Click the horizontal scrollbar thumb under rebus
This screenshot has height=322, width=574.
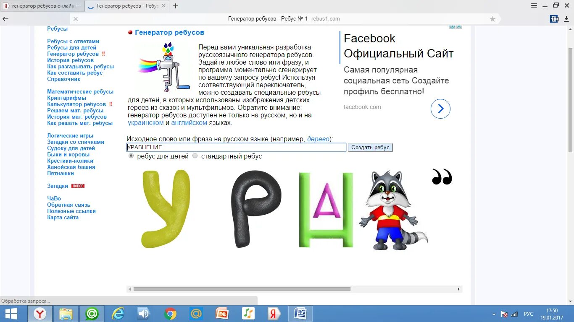[x=242, y=289]
